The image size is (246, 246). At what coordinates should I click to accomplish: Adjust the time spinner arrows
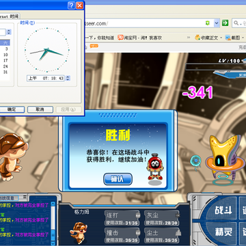[x=68, y=78]
